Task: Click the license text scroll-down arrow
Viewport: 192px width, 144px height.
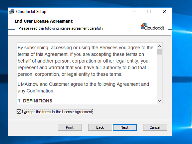Action: (x=159, y=101)
